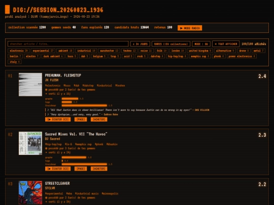Enable the dub tag chip in filter bar

(x=84, y=56)
